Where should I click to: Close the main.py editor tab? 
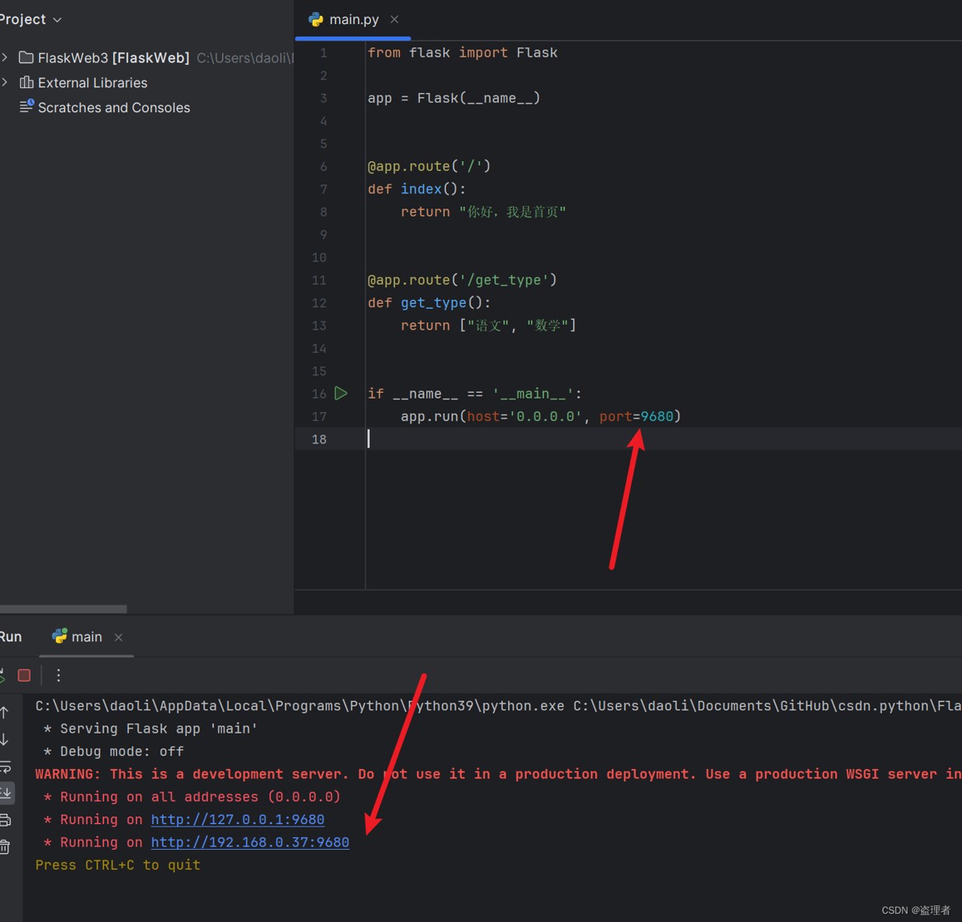(x=394, y=19)
